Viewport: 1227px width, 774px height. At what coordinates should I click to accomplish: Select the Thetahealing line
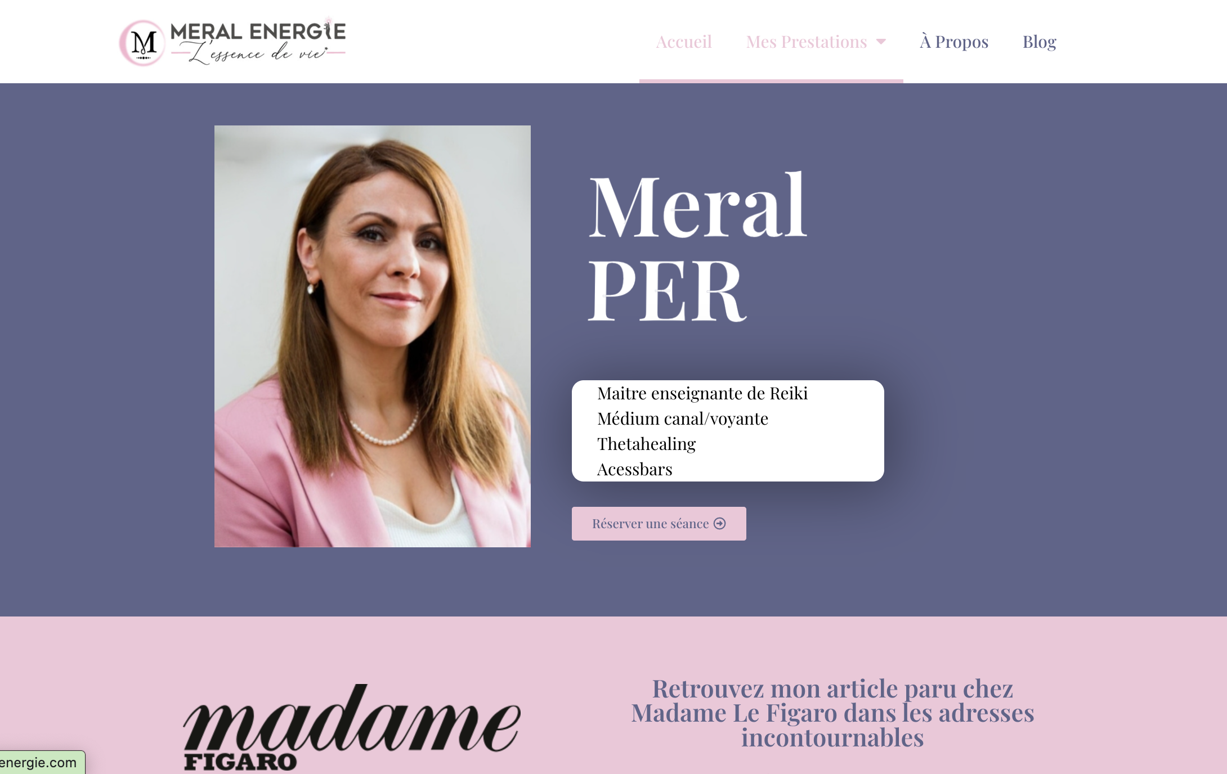[x=647, y=444]
